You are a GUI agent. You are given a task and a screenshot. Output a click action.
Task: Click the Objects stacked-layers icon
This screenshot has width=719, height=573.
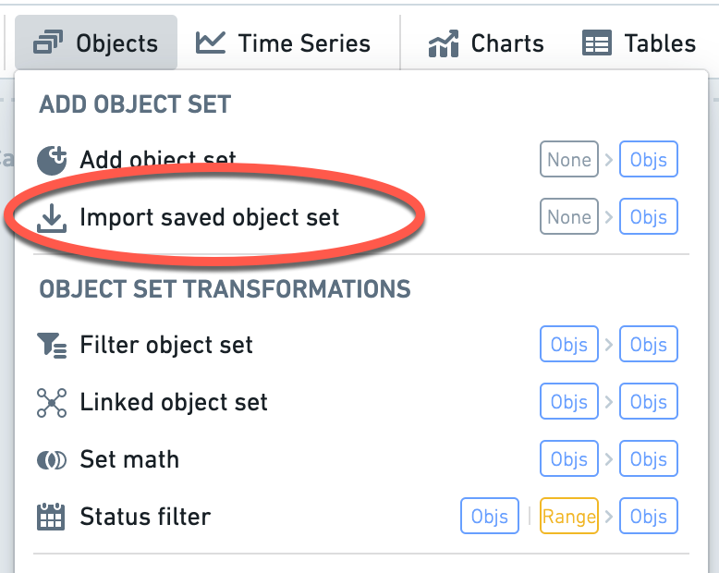(x=48, y=43)
